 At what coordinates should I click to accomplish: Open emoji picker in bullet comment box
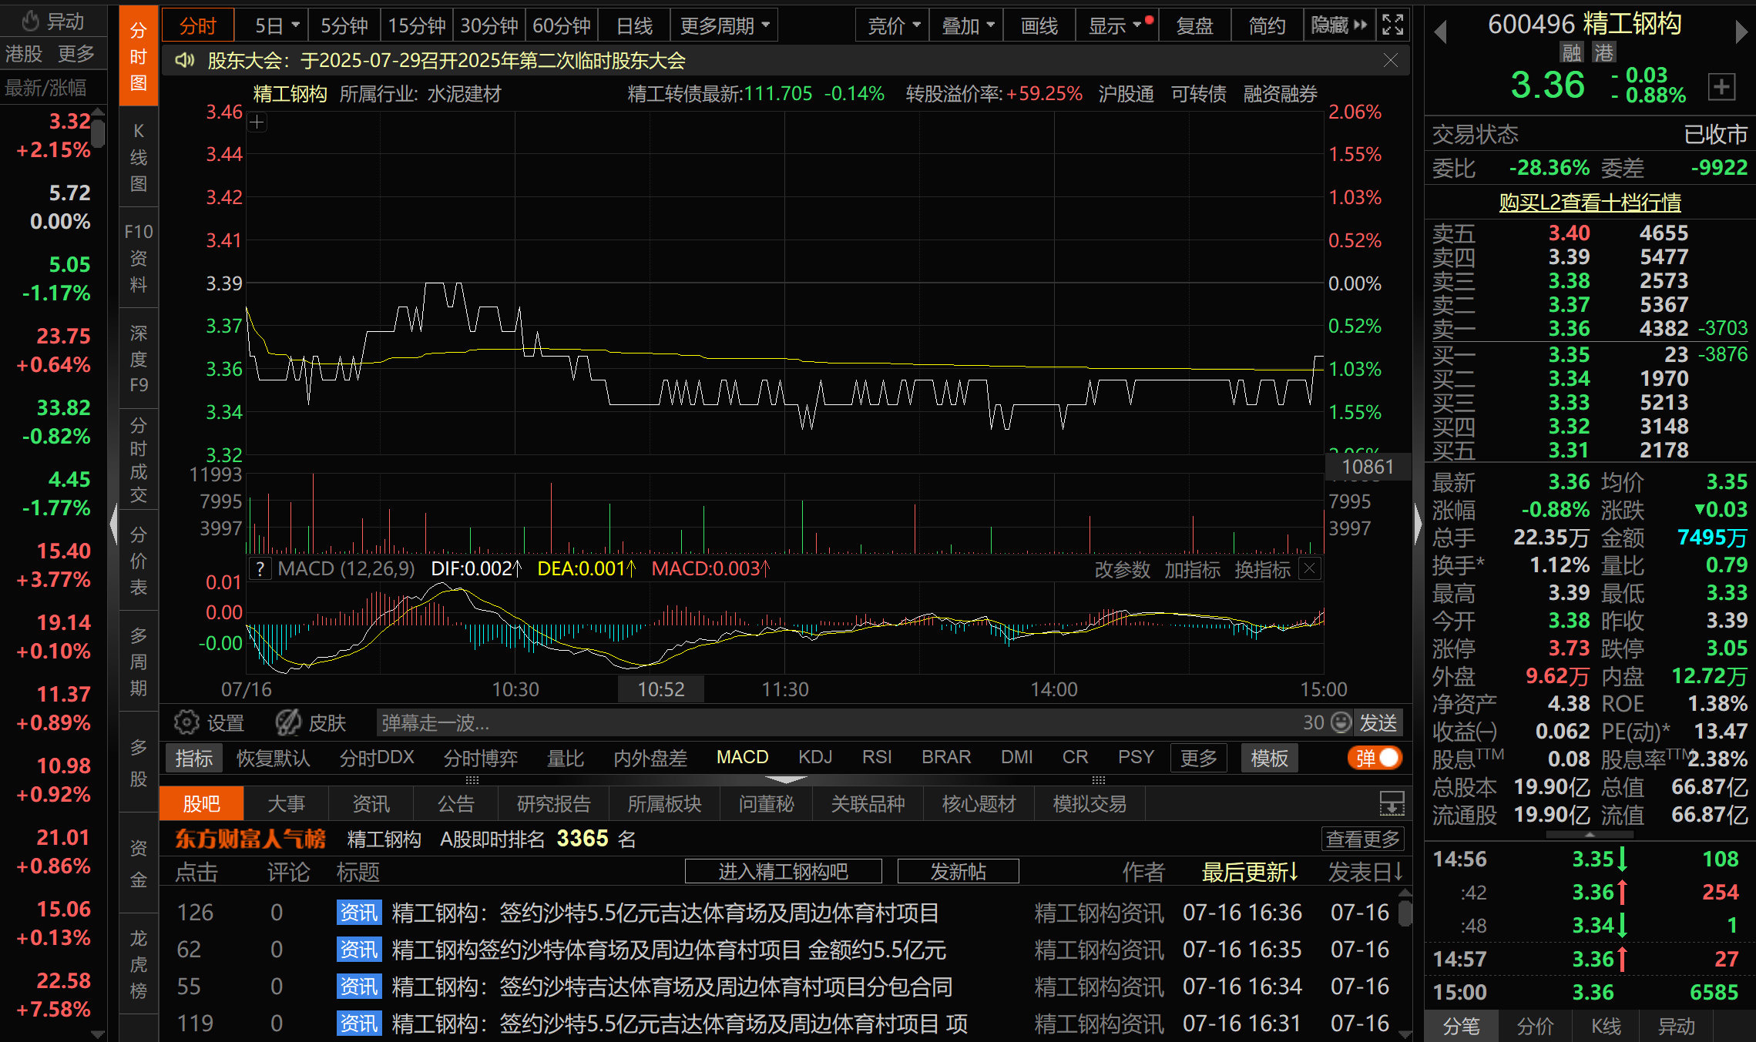(x=1341, y=722)
